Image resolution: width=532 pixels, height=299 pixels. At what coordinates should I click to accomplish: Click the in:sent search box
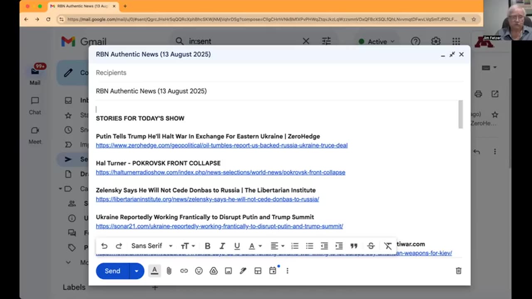tap(245, 41)
